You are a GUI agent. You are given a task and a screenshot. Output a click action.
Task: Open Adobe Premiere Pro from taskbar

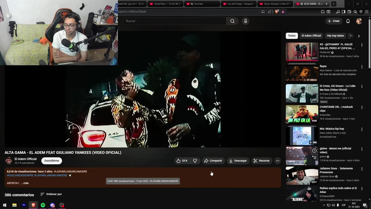(24, 205)
